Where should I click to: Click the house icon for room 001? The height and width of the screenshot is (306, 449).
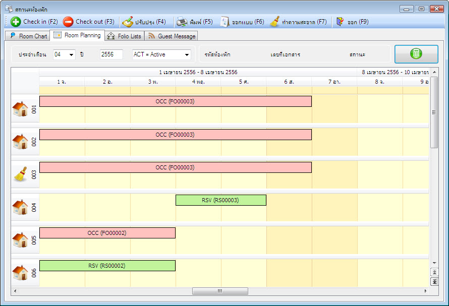(x=20, y=109)
